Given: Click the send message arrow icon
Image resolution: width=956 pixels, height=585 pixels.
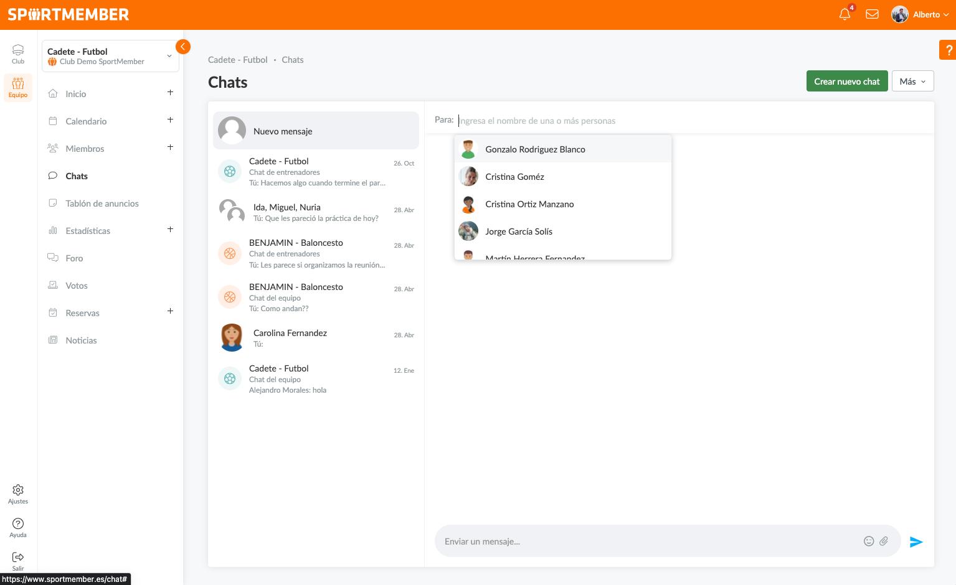Looking at the screenshot, I should click(916, 542).
